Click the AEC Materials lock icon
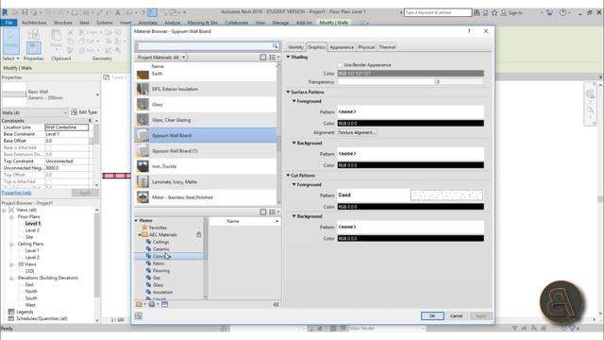The height and width of the screenshot is (340, 604). pyautogui.click(x=199, y=234)
